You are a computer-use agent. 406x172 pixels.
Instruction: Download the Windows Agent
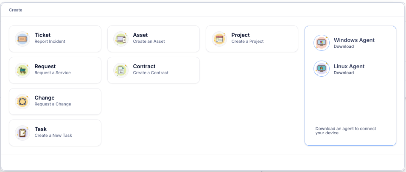point(344,47)
